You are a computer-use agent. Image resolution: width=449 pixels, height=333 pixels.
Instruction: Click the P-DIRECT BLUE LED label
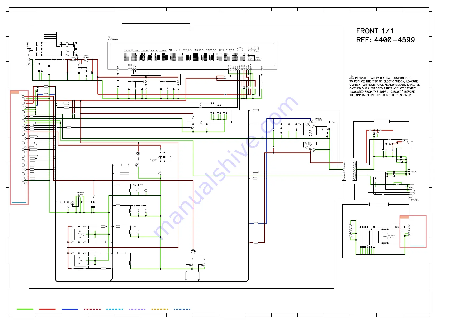pos(154,160)
